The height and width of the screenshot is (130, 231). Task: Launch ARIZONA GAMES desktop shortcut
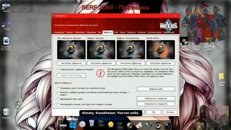point(196,44)
